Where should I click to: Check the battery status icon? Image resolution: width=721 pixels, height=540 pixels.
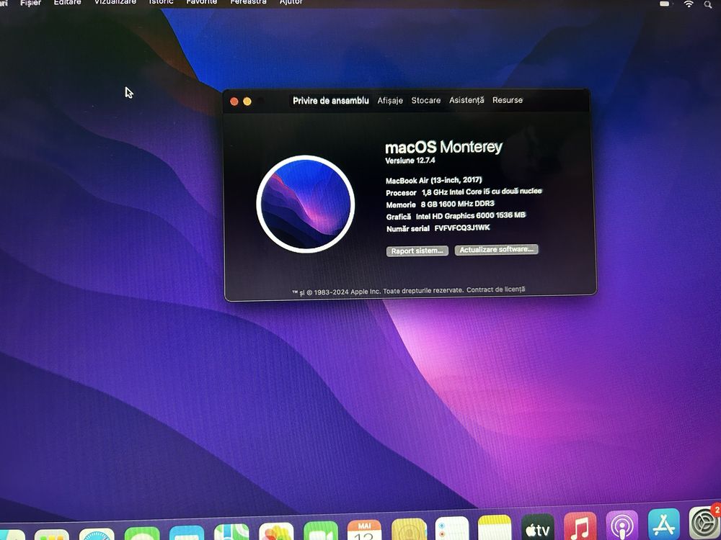pos(665,3)
